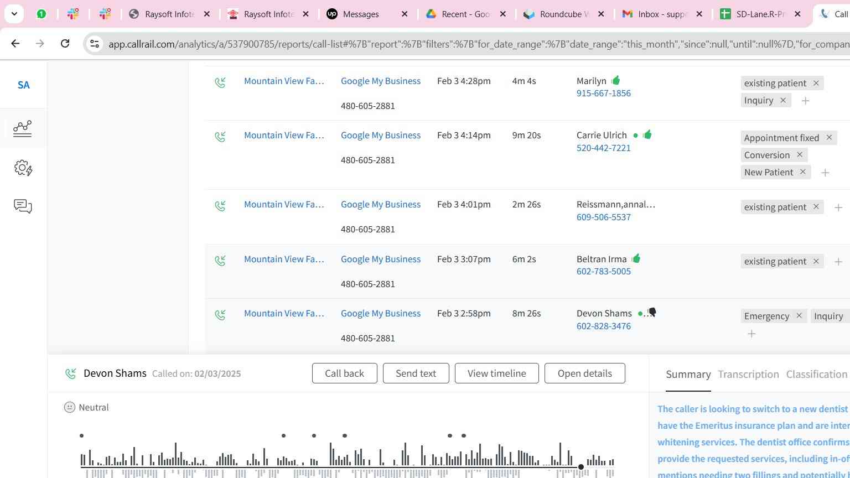
Task: Click thumbs-up icon next to Marilyn
Action: click(616, 80)
